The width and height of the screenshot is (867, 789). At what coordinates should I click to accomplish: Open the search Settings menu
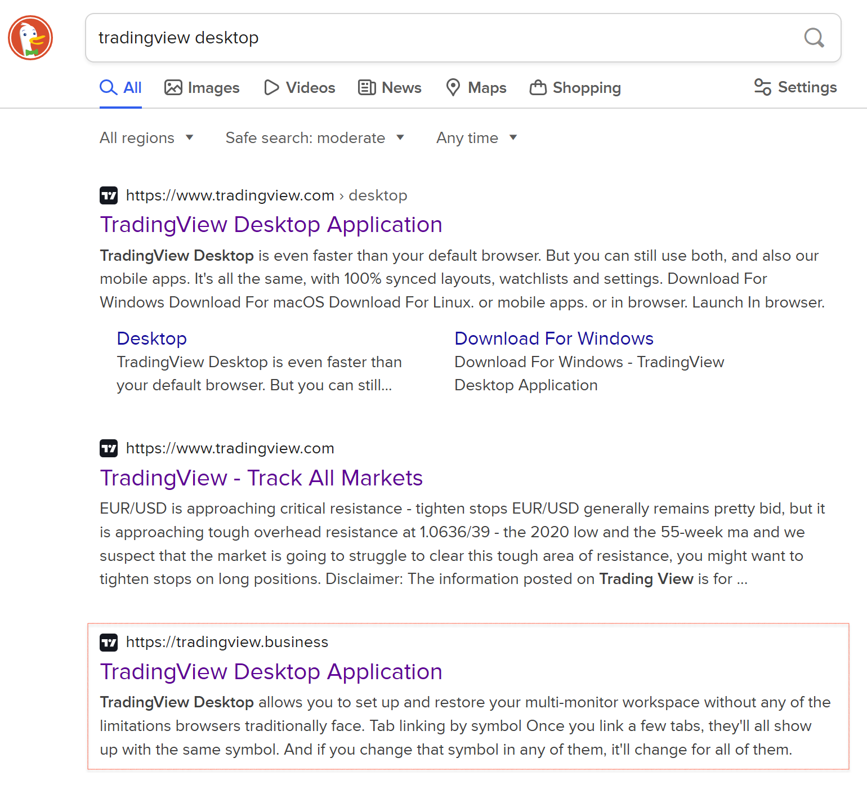tap(796, 87)
